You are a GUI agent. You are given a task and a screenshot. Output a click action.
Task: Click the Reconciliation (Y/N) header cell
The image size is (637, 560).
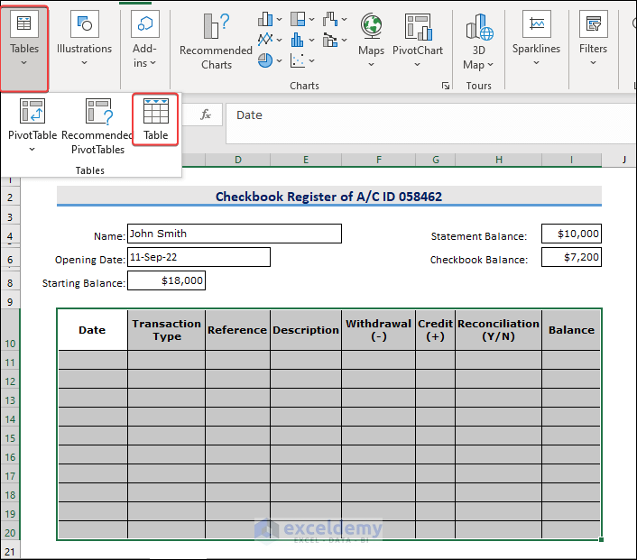click(498, 330)
